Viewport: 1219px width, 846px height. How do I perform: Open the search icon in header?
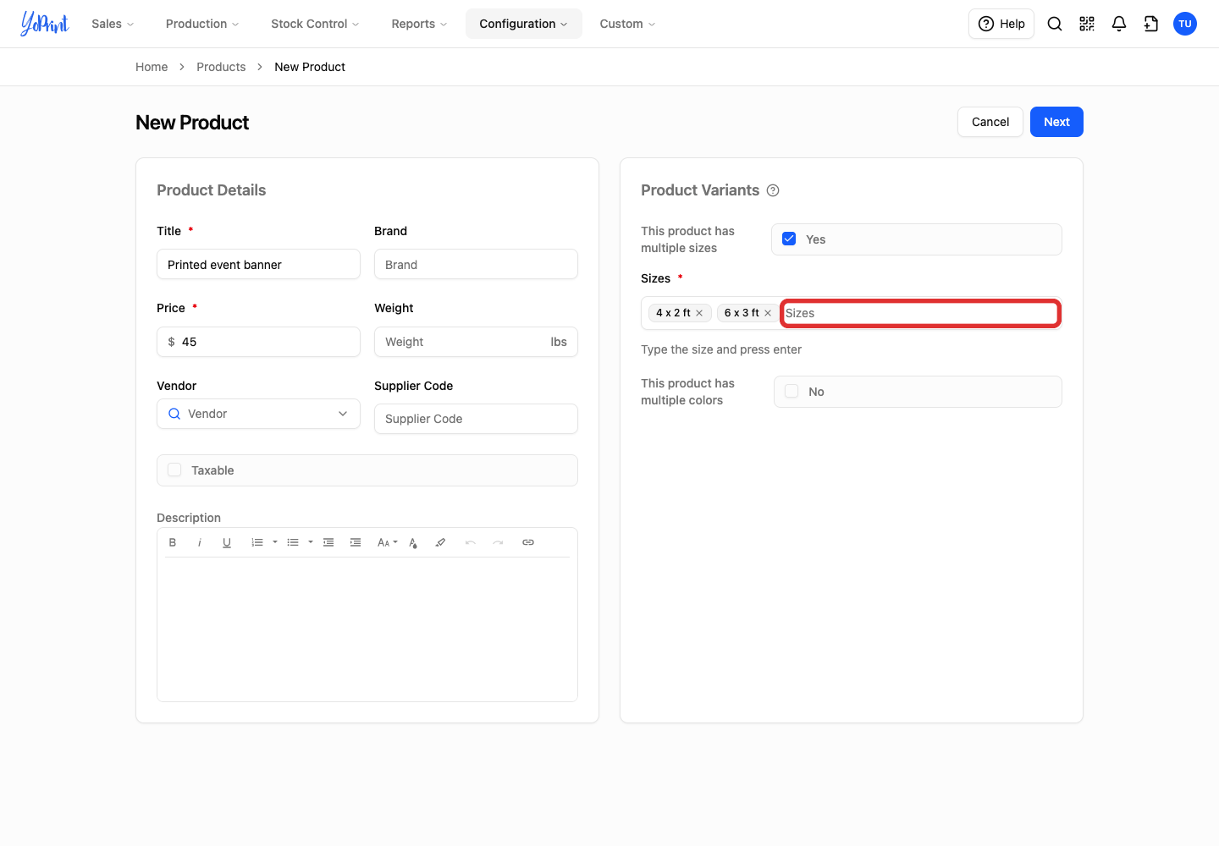(1055, 24)
